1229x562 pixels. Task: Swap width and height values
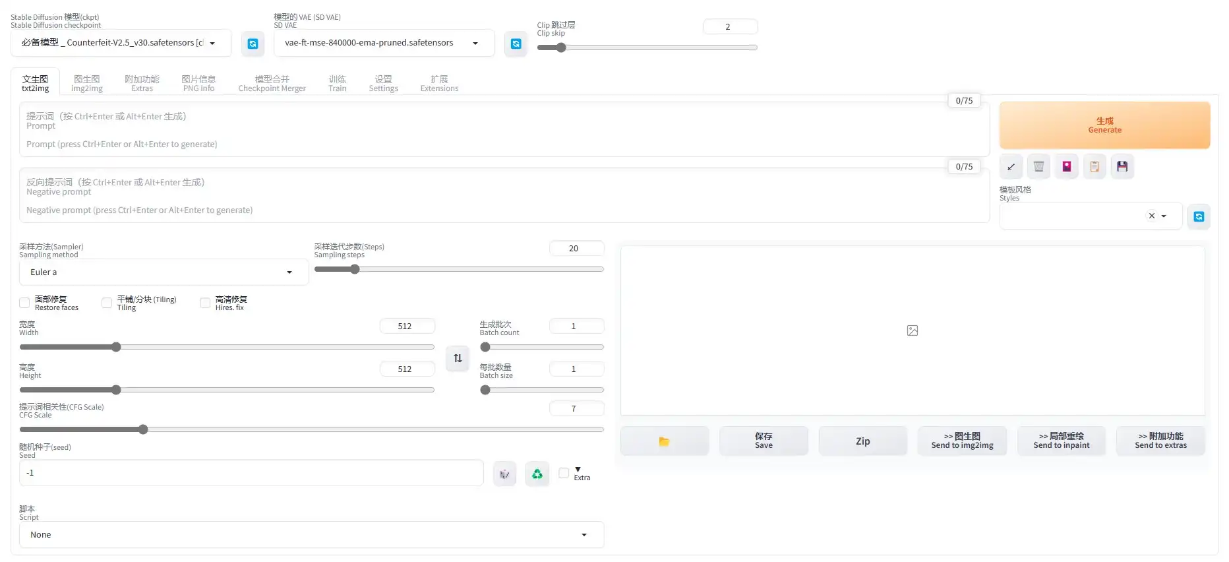[x=458, y=358]
